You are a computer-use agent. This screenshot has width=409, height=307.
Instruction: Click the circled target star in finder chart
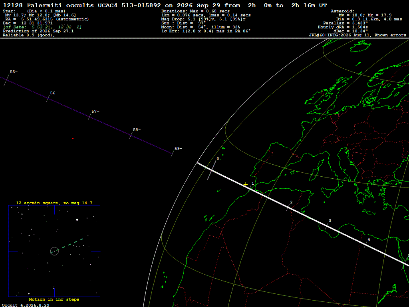54,251
